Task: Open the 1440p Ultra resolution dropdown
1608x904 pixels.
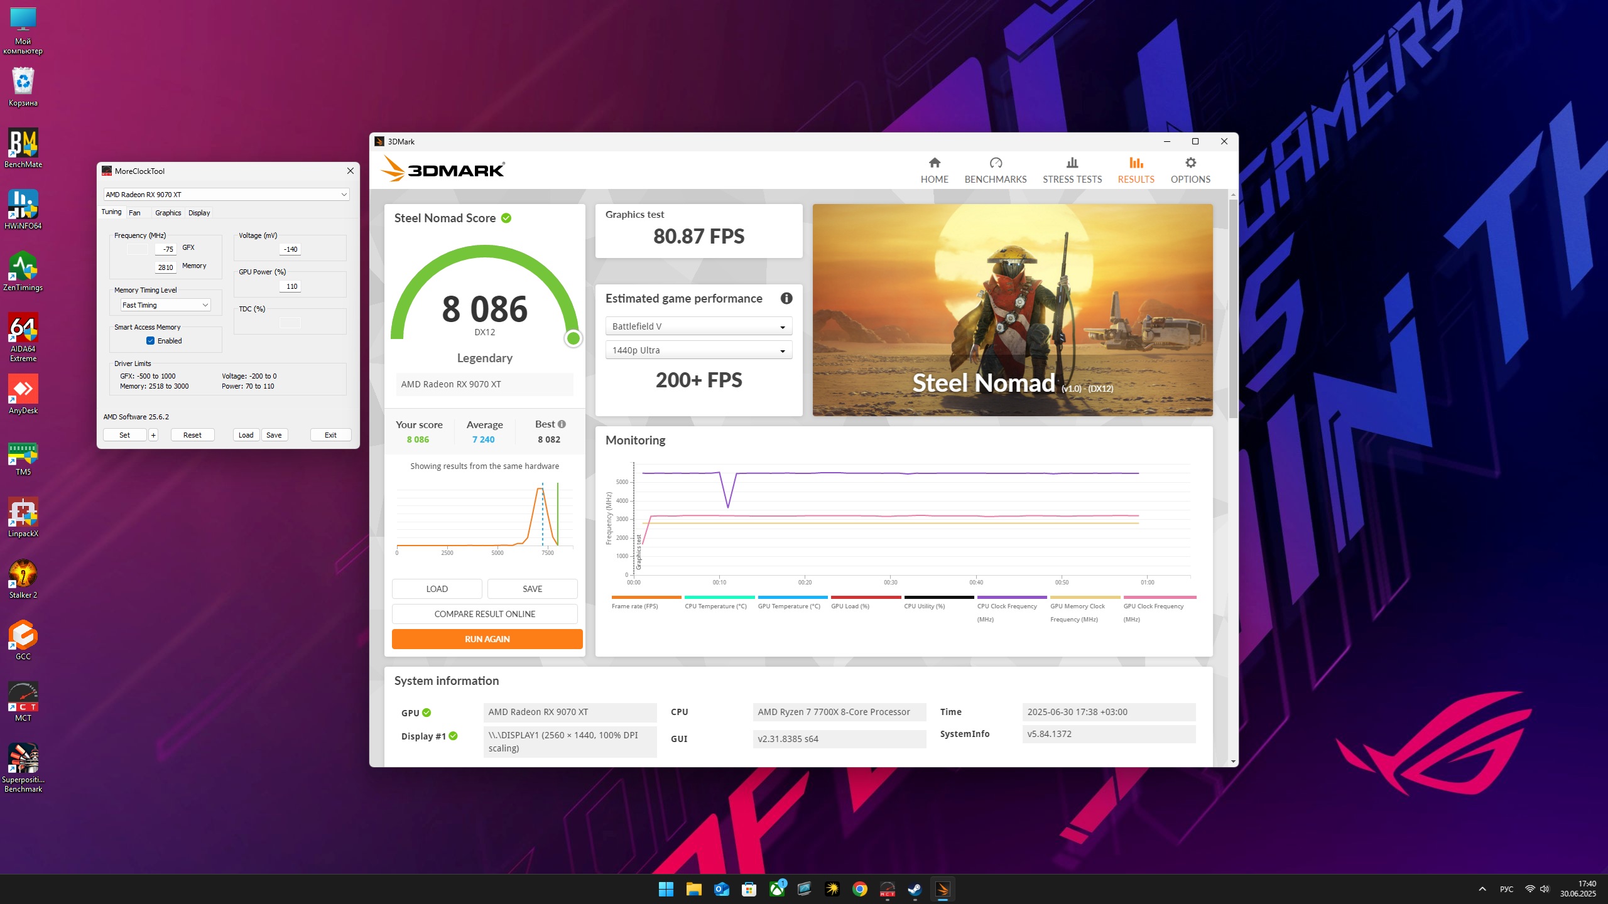Action: (698, 350)
